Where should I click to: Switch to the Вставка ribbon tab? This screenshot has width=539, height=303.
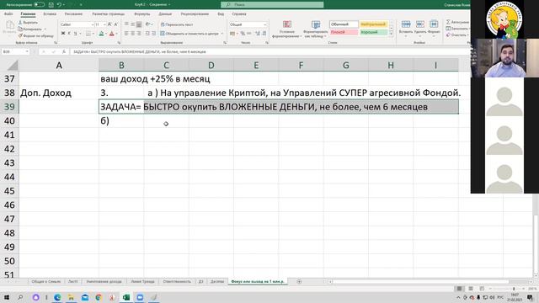pyautogui.click(x=50, y=14)
